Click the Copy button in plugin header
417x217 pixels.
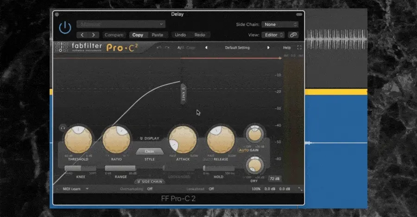(138, 35)
